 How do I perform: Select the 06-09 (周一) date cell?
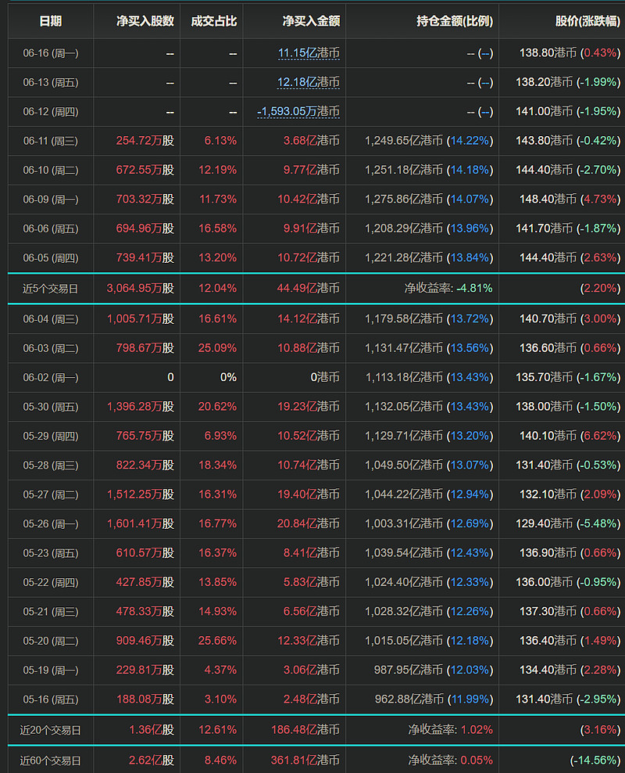tap(51, 200)
